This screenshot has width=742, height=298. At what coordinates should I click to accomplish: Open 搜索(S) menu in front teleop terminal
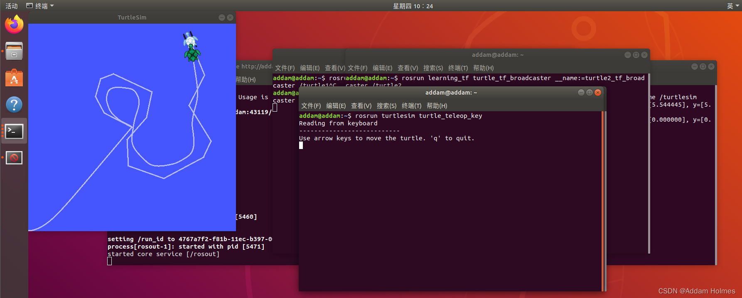tap(387, 106)
